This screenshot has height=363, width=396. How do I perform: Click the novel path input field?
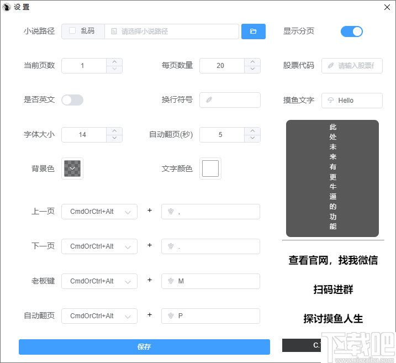pos(172,31)
